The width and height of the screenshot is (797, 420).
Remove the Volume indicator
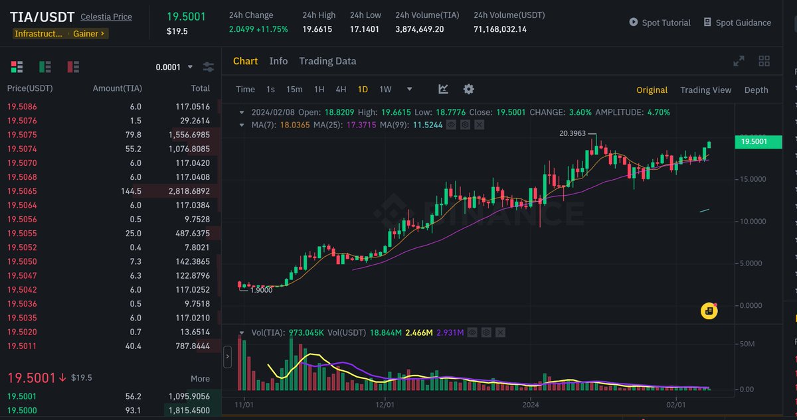pyautogui.click(x=501, y=332)
